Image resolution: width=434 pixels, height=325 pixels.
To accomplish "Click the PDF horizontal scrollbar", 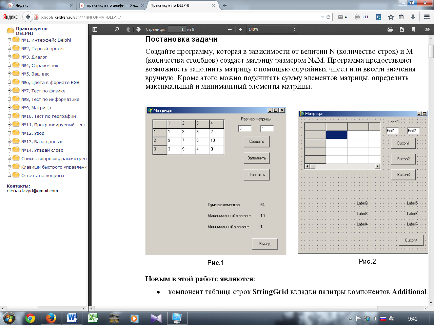I will pos(236,308).
